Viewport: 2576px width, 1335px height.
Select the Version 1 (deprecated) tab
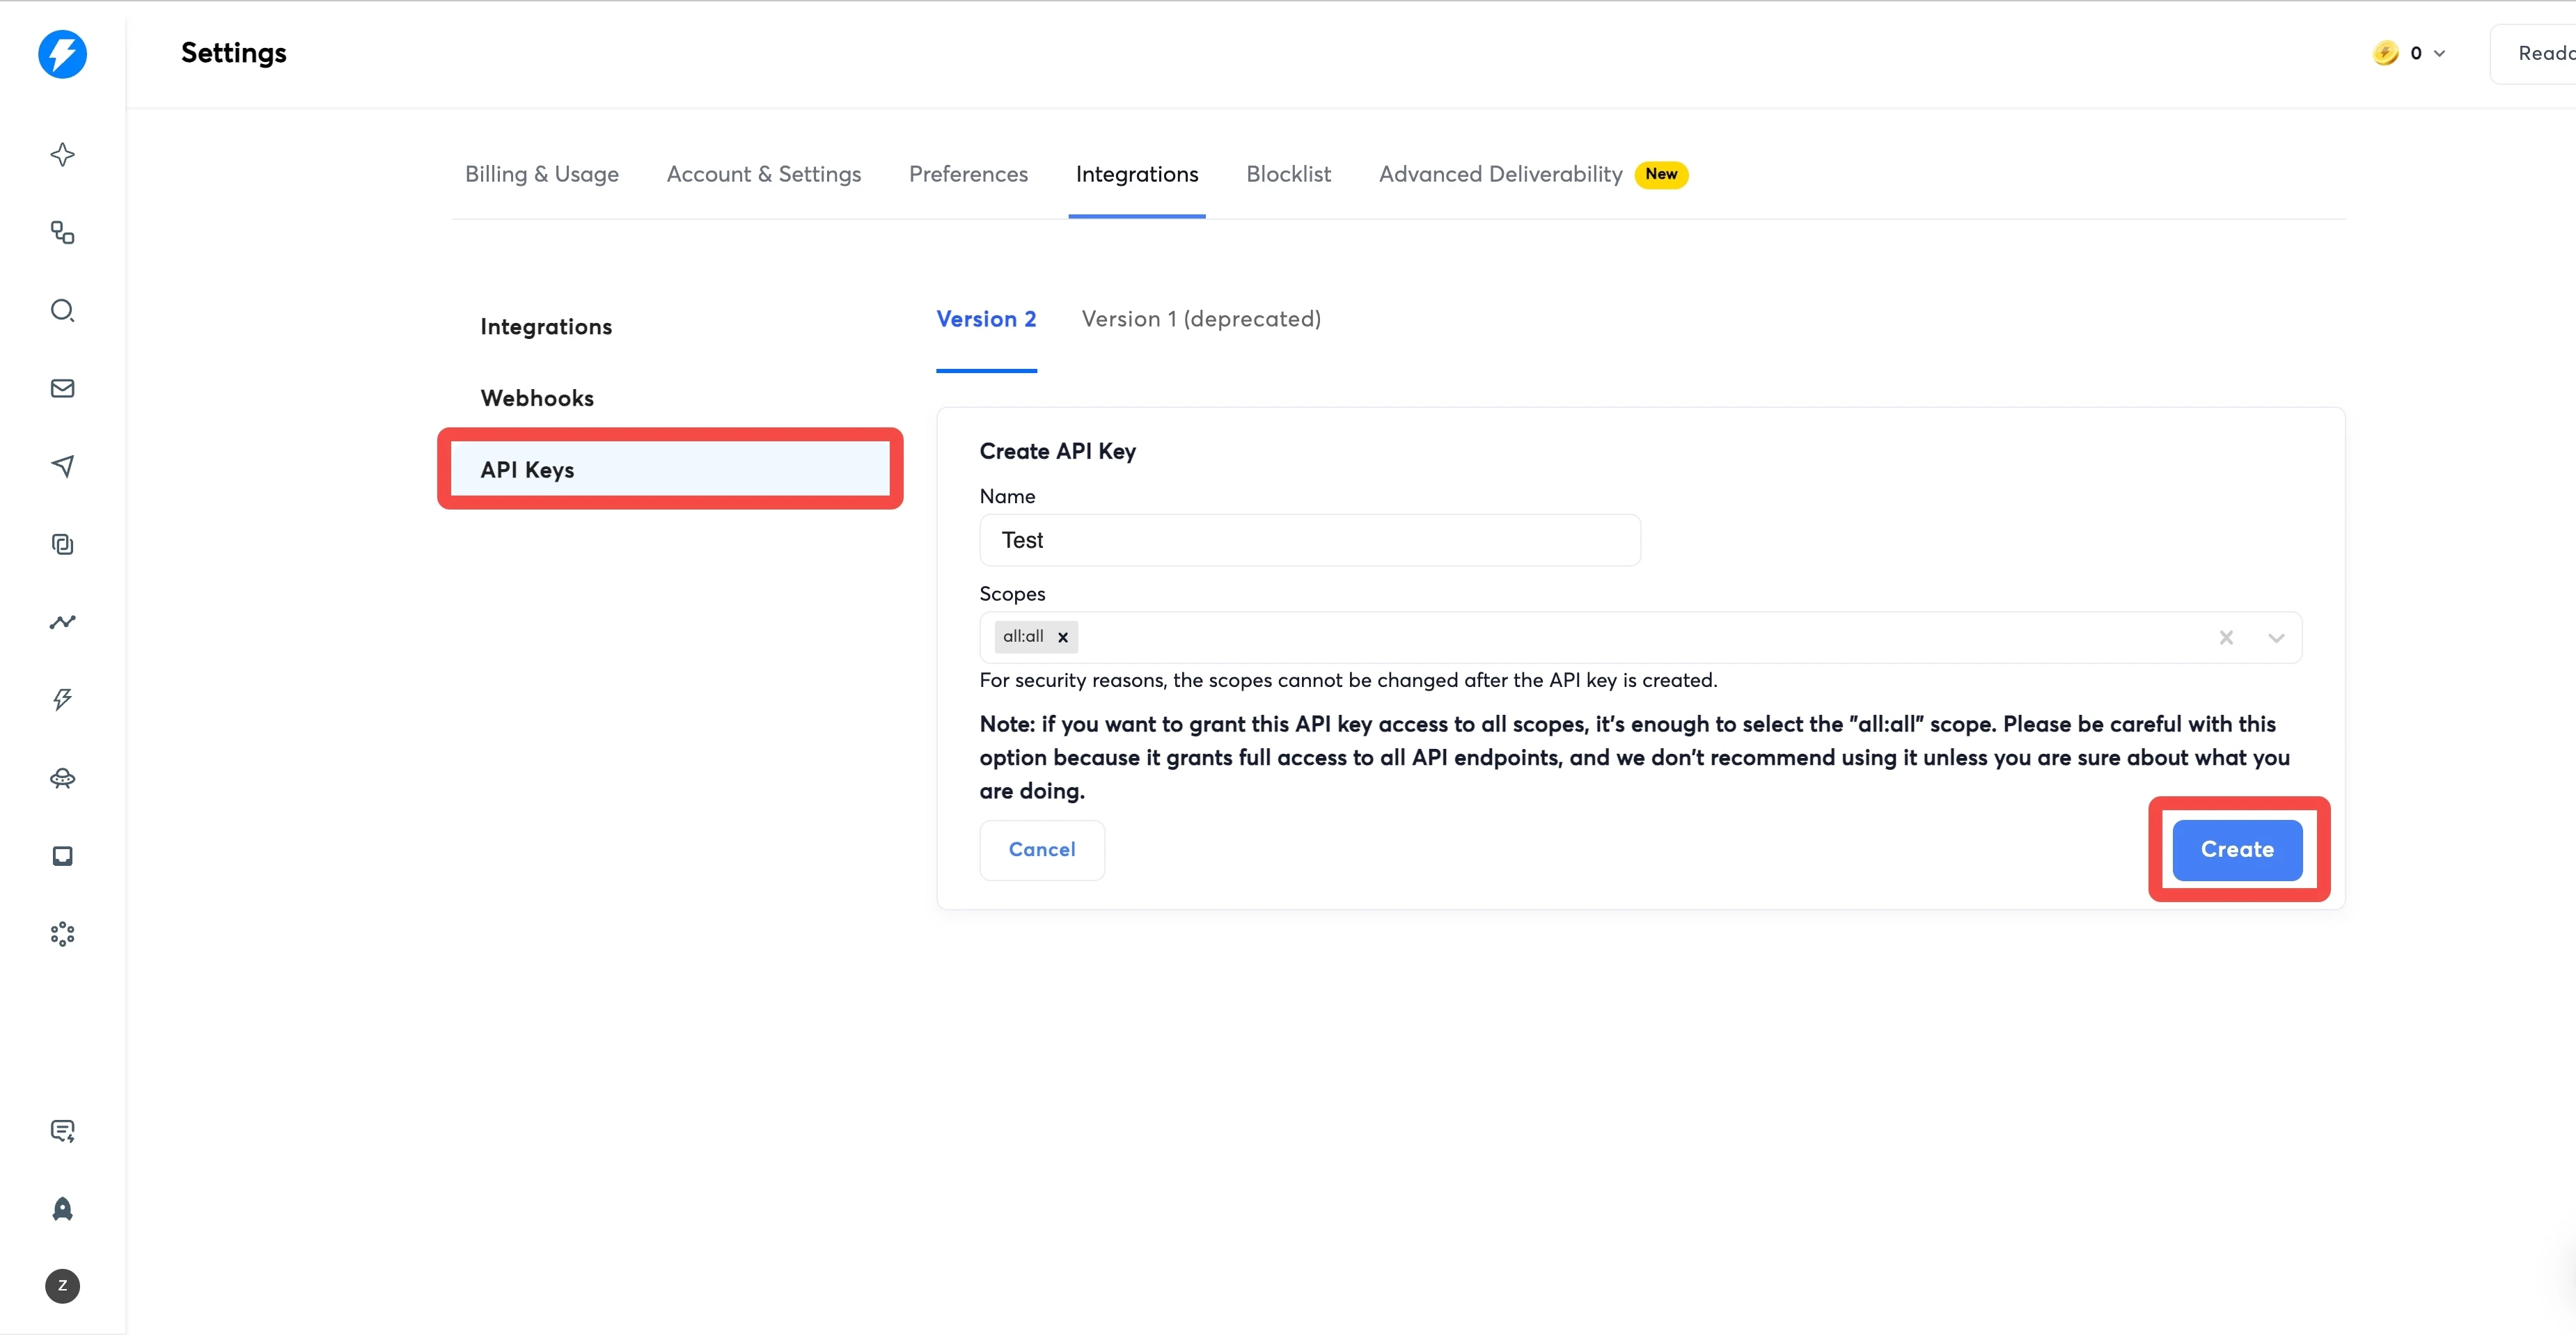click(1201, 319)
